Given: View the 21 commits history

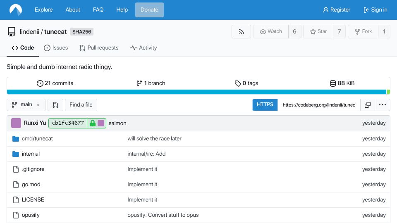Looking at the screenshot, I should point(55,83).
